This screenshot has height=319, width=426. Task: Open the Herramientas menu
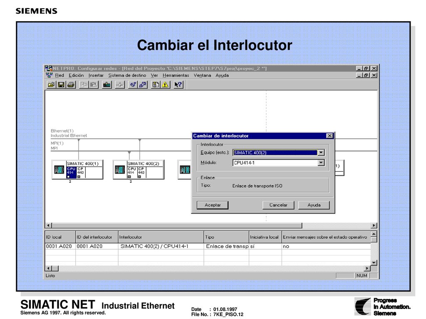pyautogui.click(x=176, y=76)
